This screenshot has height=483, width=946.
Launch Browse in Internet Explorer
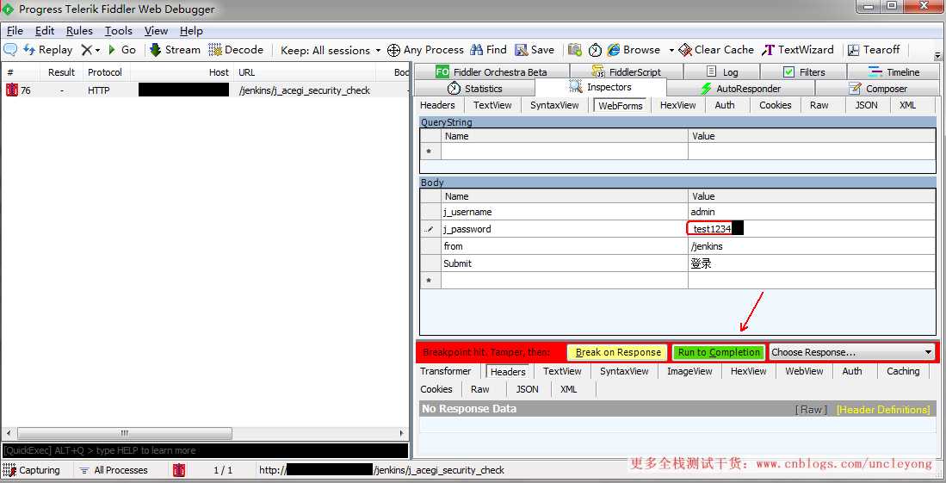(634, 50)
